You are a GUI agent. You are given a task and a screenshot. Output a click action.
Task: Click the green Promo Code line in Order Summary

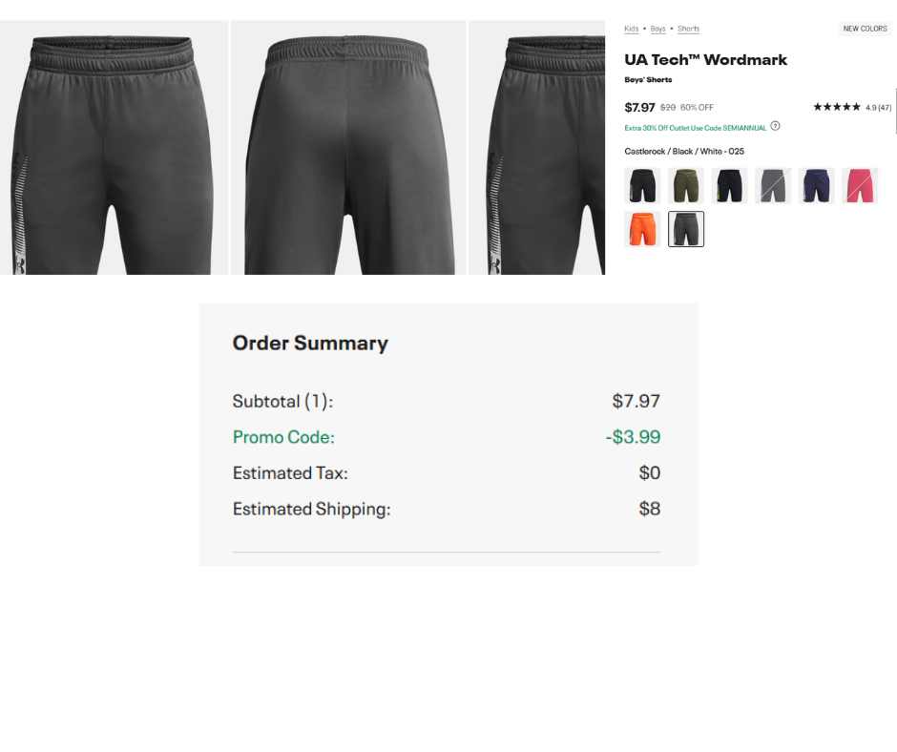[x=284, y=437]
